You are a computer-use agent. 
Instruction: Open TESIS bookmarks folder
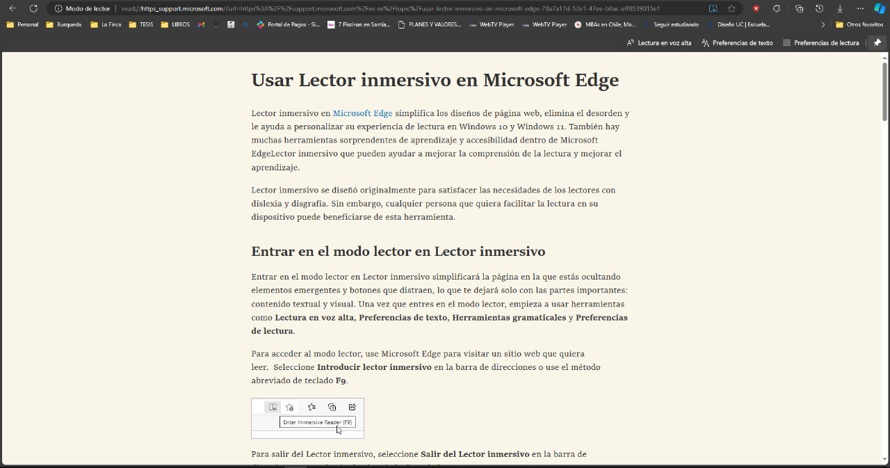point(141,24)
